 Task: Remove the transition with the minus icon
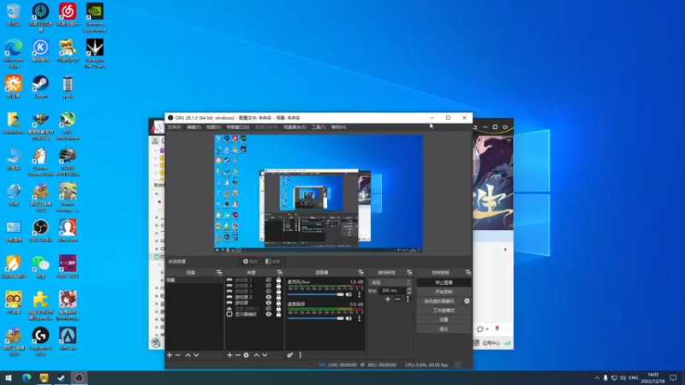click(397, 299)
